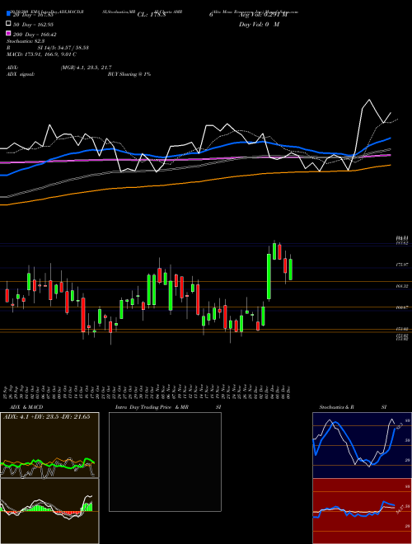
Task: Click the 160.67 price axis label
Action: pos(402,307)
